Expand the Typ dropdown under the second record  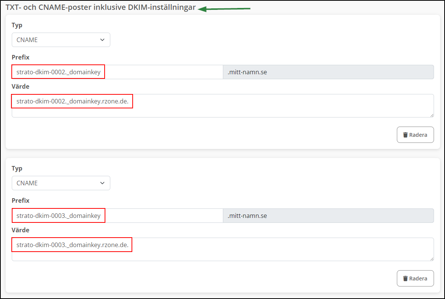(x=61, y=183)
